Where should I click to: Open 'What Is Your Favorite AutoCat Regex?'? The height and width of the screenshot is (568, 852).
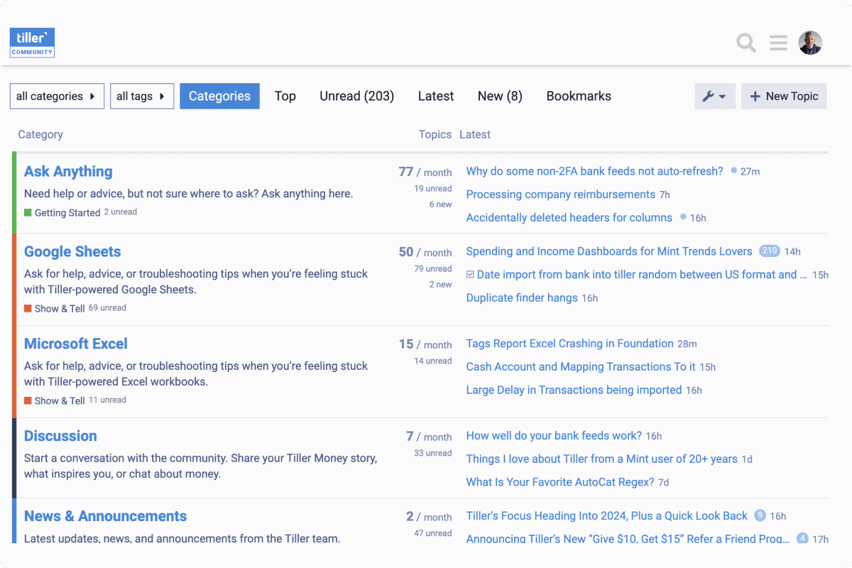(560, 483)
